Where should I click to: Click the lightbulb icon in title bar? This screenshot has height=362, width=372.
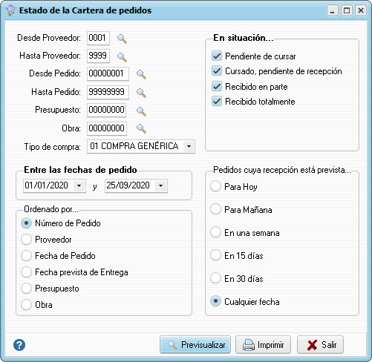point(10,10)
